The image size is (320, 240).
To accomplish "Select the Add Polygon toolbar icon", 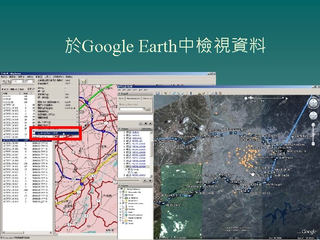I will point(174,93).
